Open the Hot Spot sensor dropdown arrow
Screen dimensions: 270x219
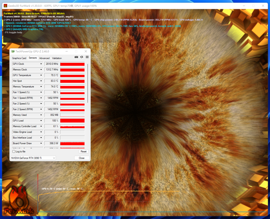tap(41, 81)
